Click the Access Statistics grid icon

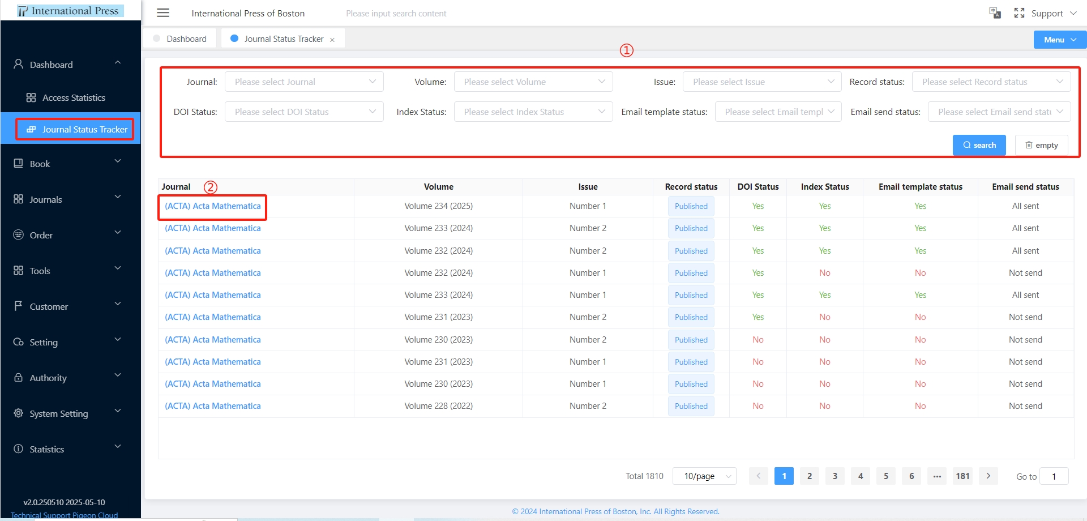[x=31, y=97]
